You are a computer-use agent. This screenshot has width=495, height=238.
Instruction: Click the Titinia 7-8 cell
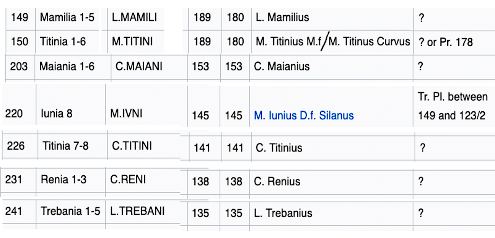(x=65, y=146)
